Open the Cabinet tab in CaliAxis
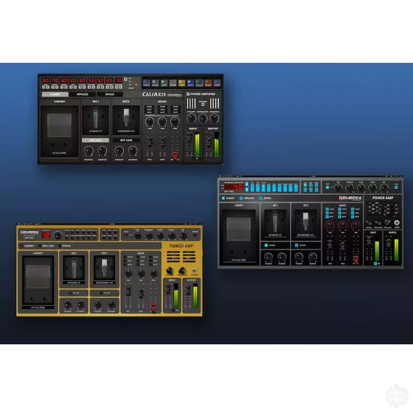 coord(55,94)
